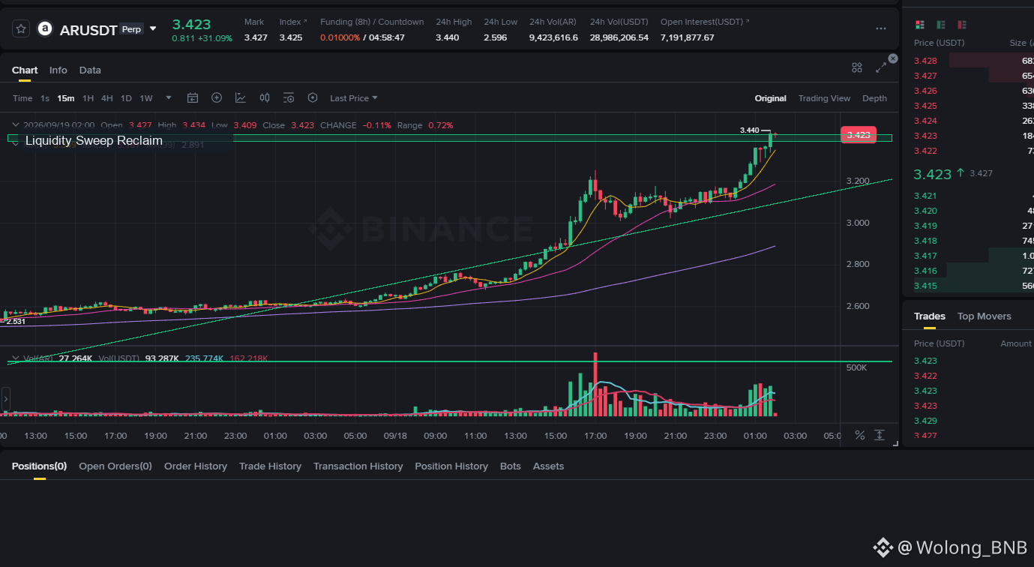Switch to the Info tab
Viewport: 1034px width, 567px height.
[58, 70]
